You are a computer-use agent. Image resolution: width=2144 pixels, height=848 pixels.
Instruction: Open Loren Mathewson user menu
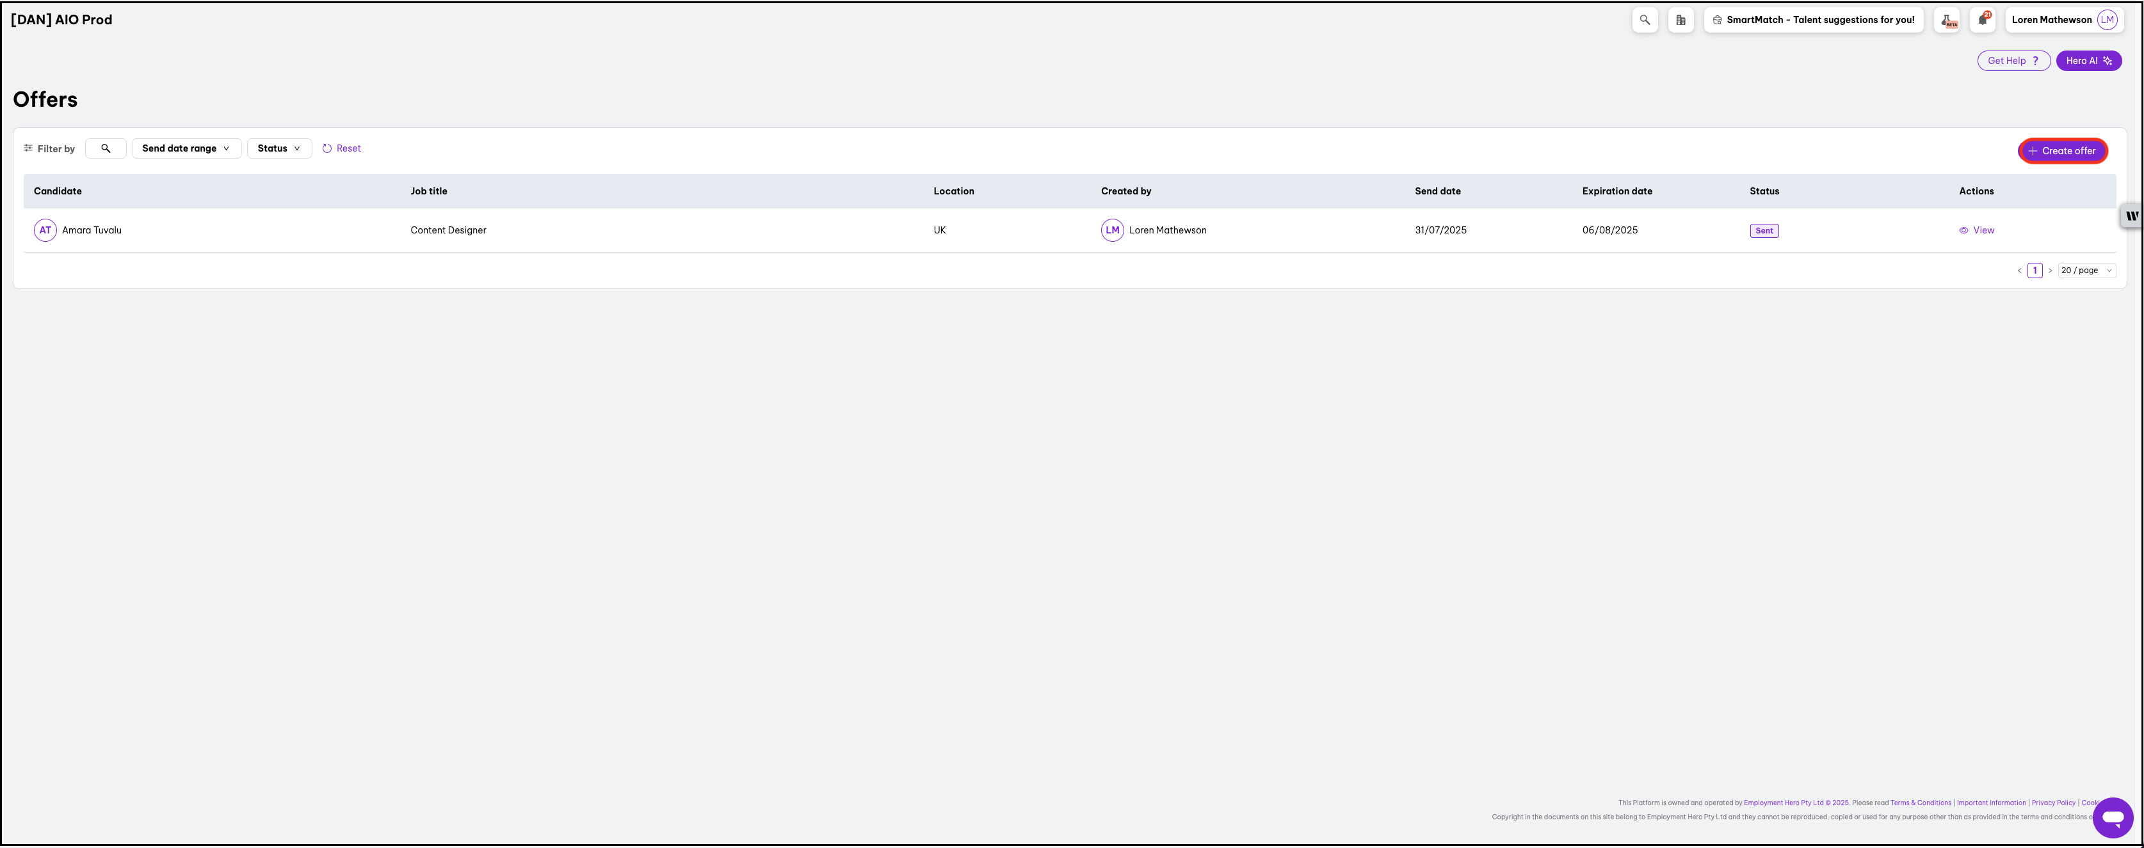click(x=2063, y=20)
